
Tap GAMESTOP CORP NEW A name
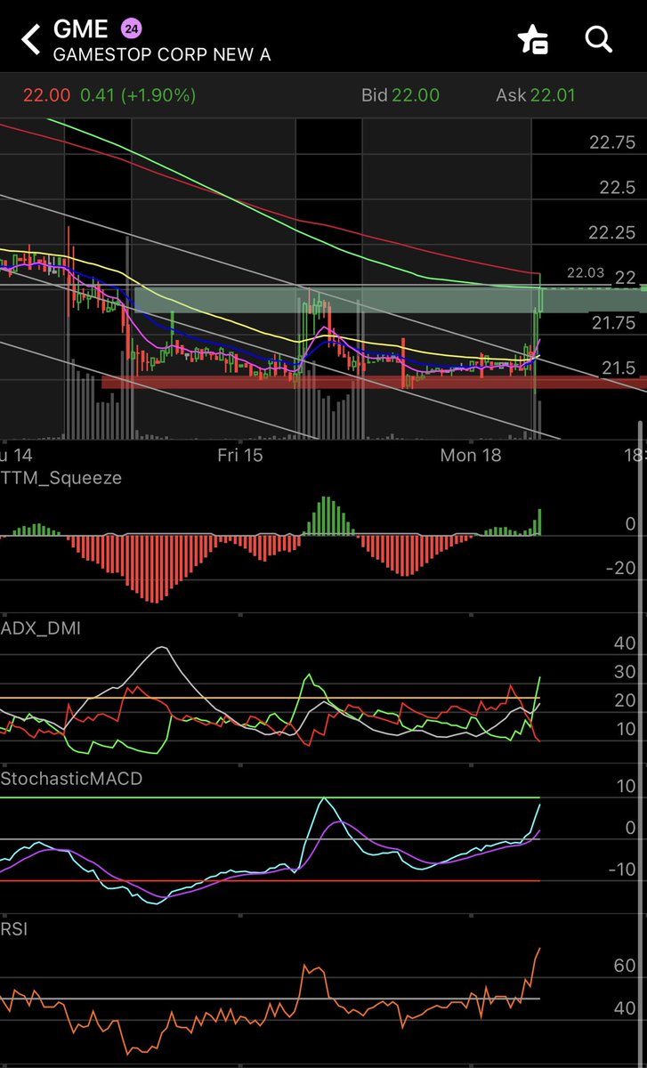(162, 54)
